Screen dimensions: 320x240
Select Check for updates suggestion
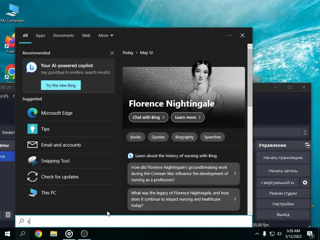68,177
